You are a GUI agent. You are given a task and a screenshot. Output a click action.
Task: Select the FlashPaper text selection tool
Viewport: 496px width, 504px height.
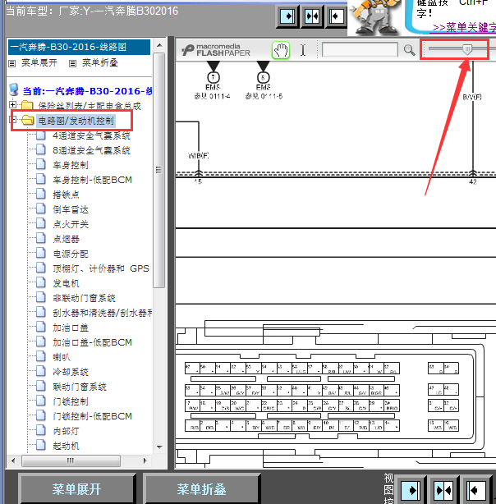click(303, 50)
